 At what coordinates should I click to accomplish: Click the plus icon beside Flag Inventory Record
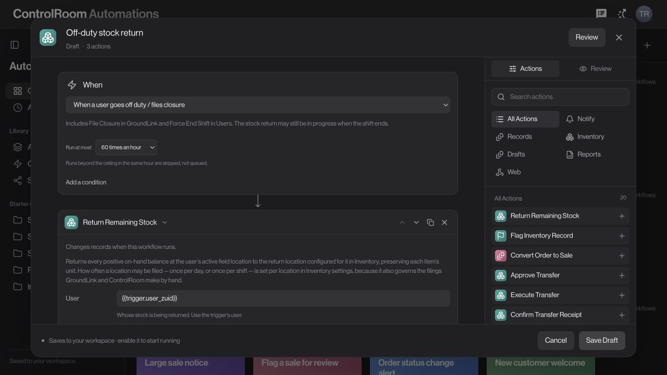click(x=622, y=236)
